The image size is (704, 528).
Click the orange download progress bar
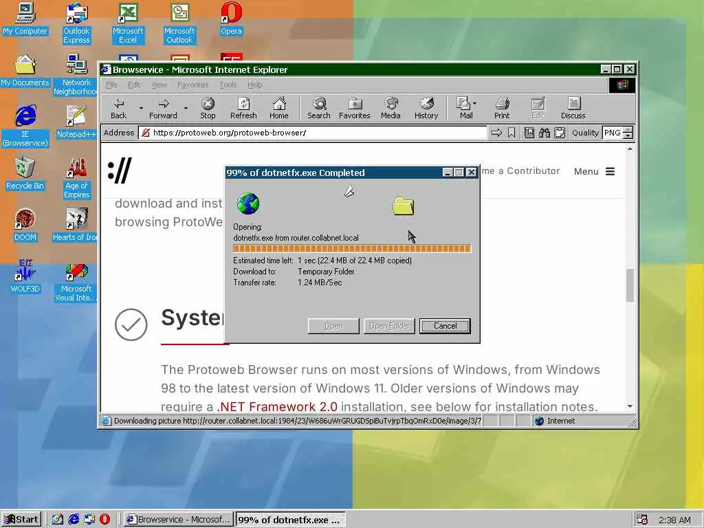pos(352,248)
